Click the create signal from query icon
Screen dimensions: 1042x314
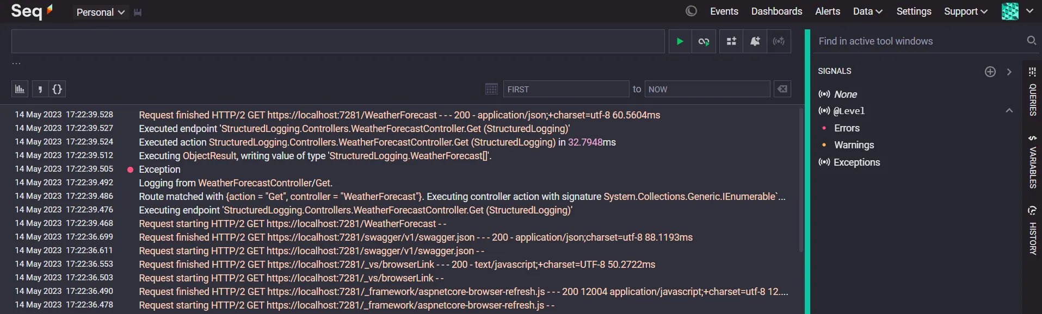[x=779, y=41]
